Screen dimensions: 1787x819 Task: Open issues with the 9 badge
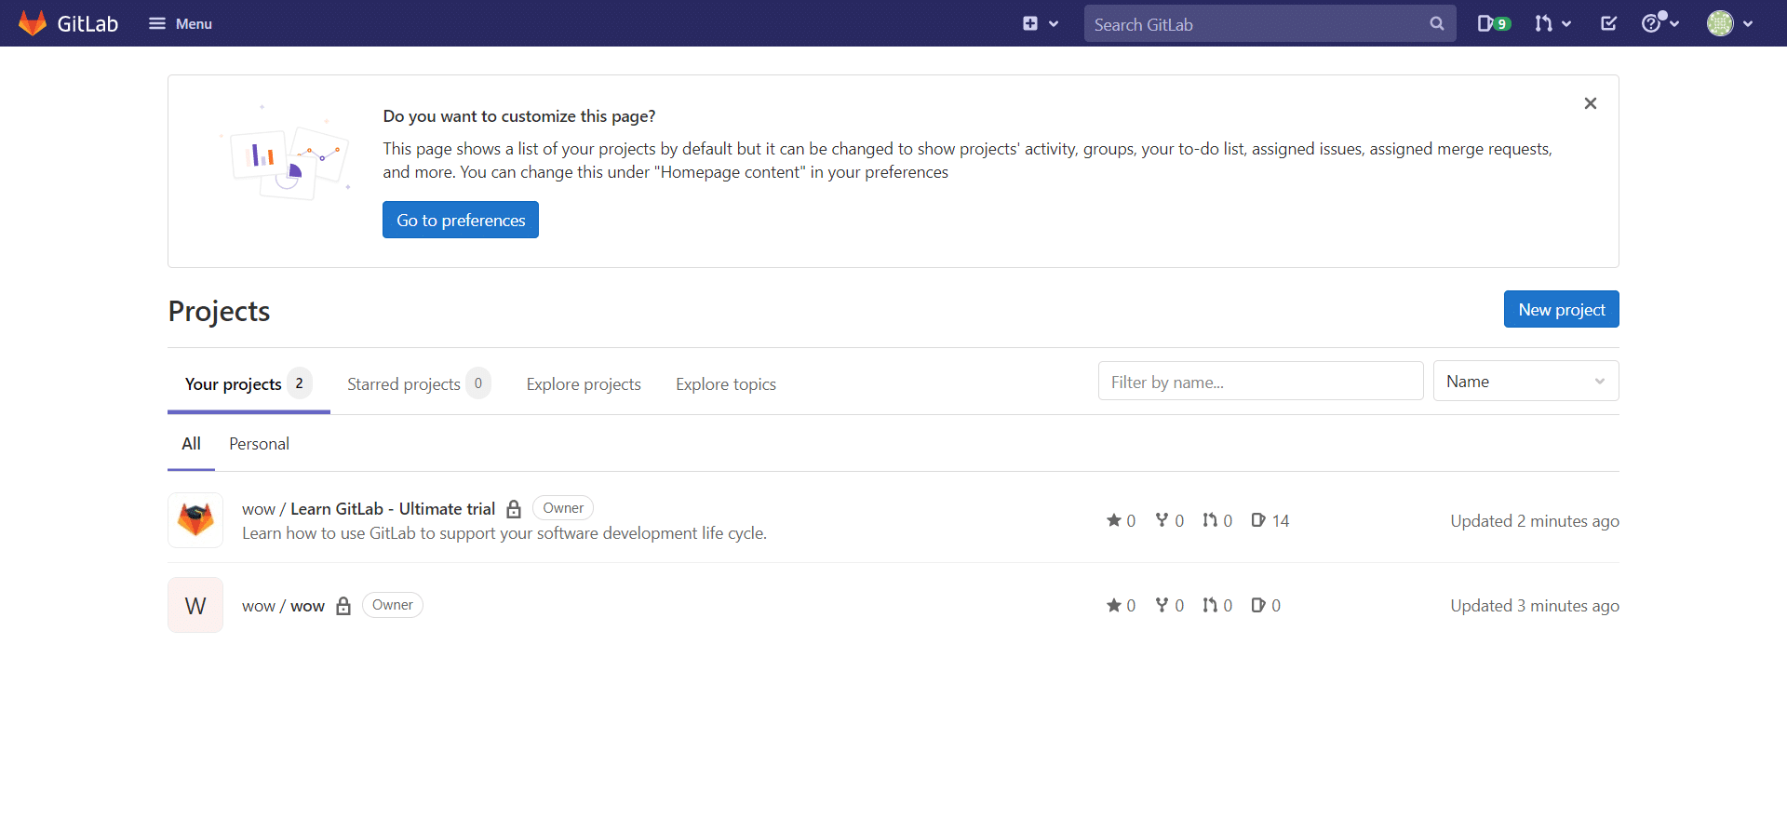point(1494,23)
